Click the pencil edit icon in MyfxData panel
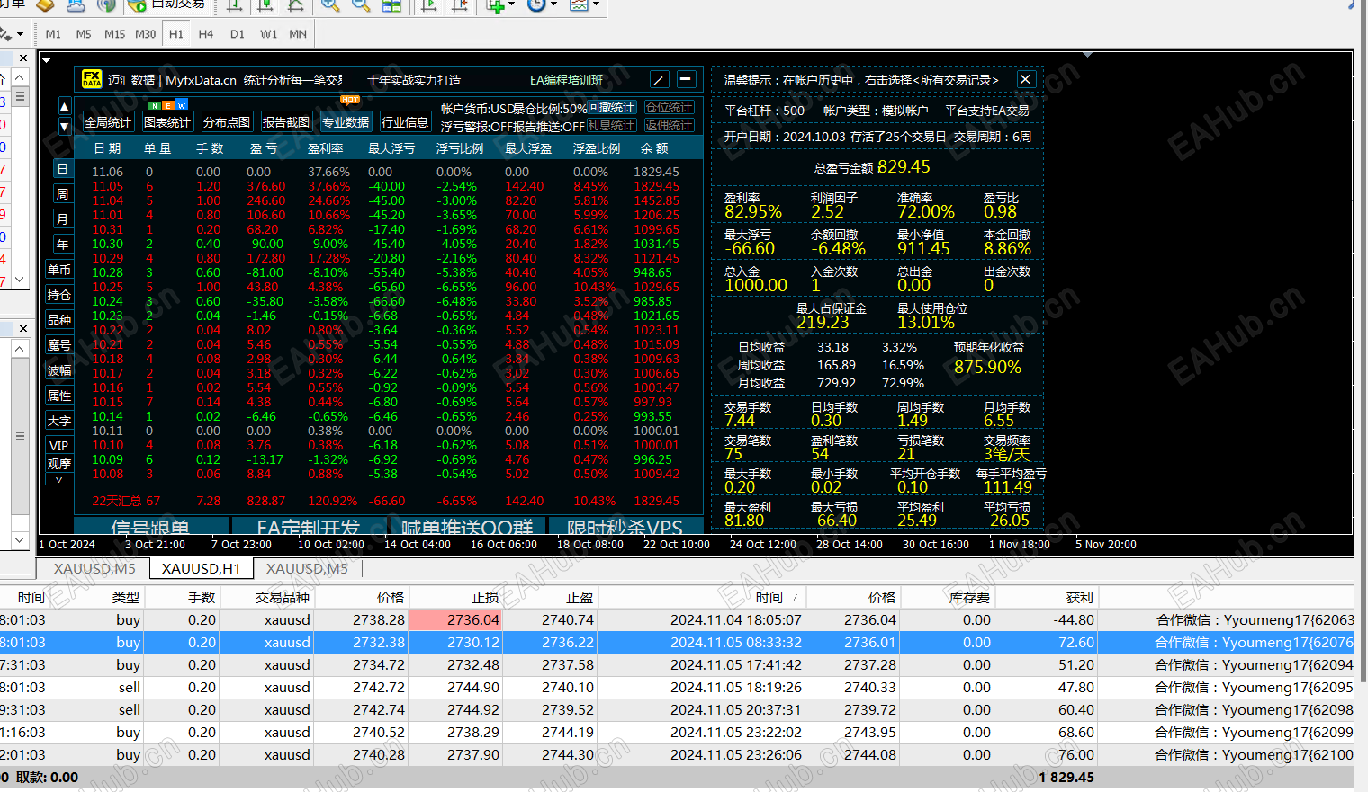Viewport: 1368px width, 792px height. (x=659, y=79)
